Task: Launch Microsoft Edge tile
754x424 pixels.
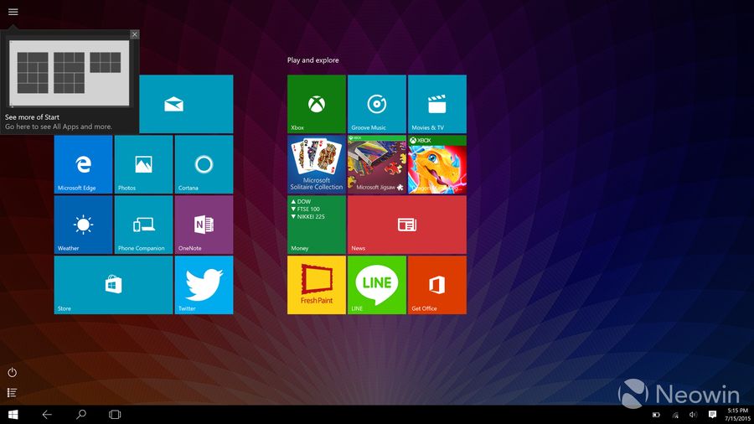Action: [83, 164]
